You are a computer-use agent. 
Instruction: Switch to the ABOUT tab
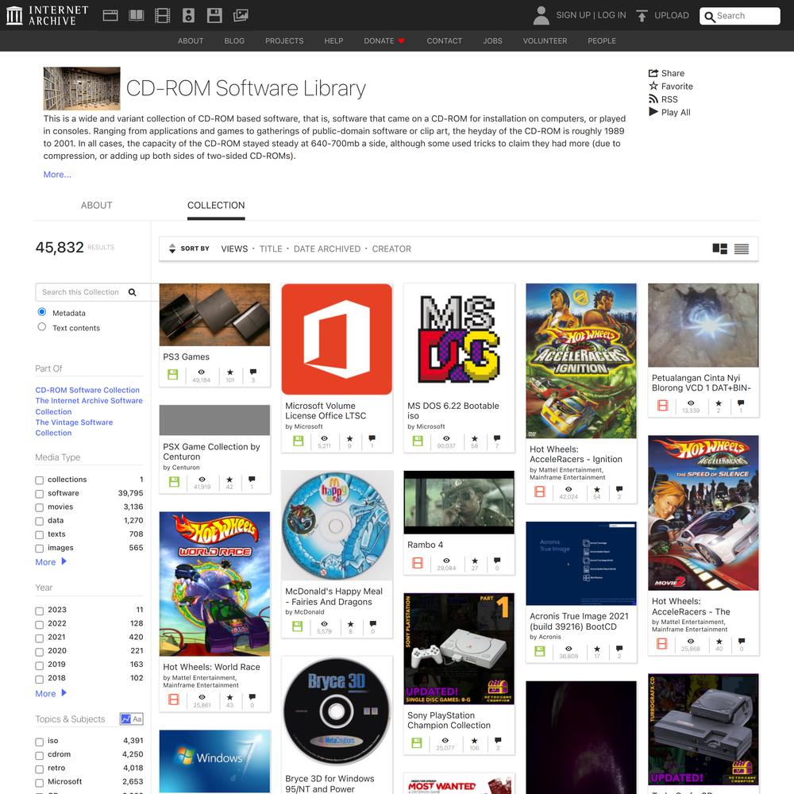[x=96, y=205]
